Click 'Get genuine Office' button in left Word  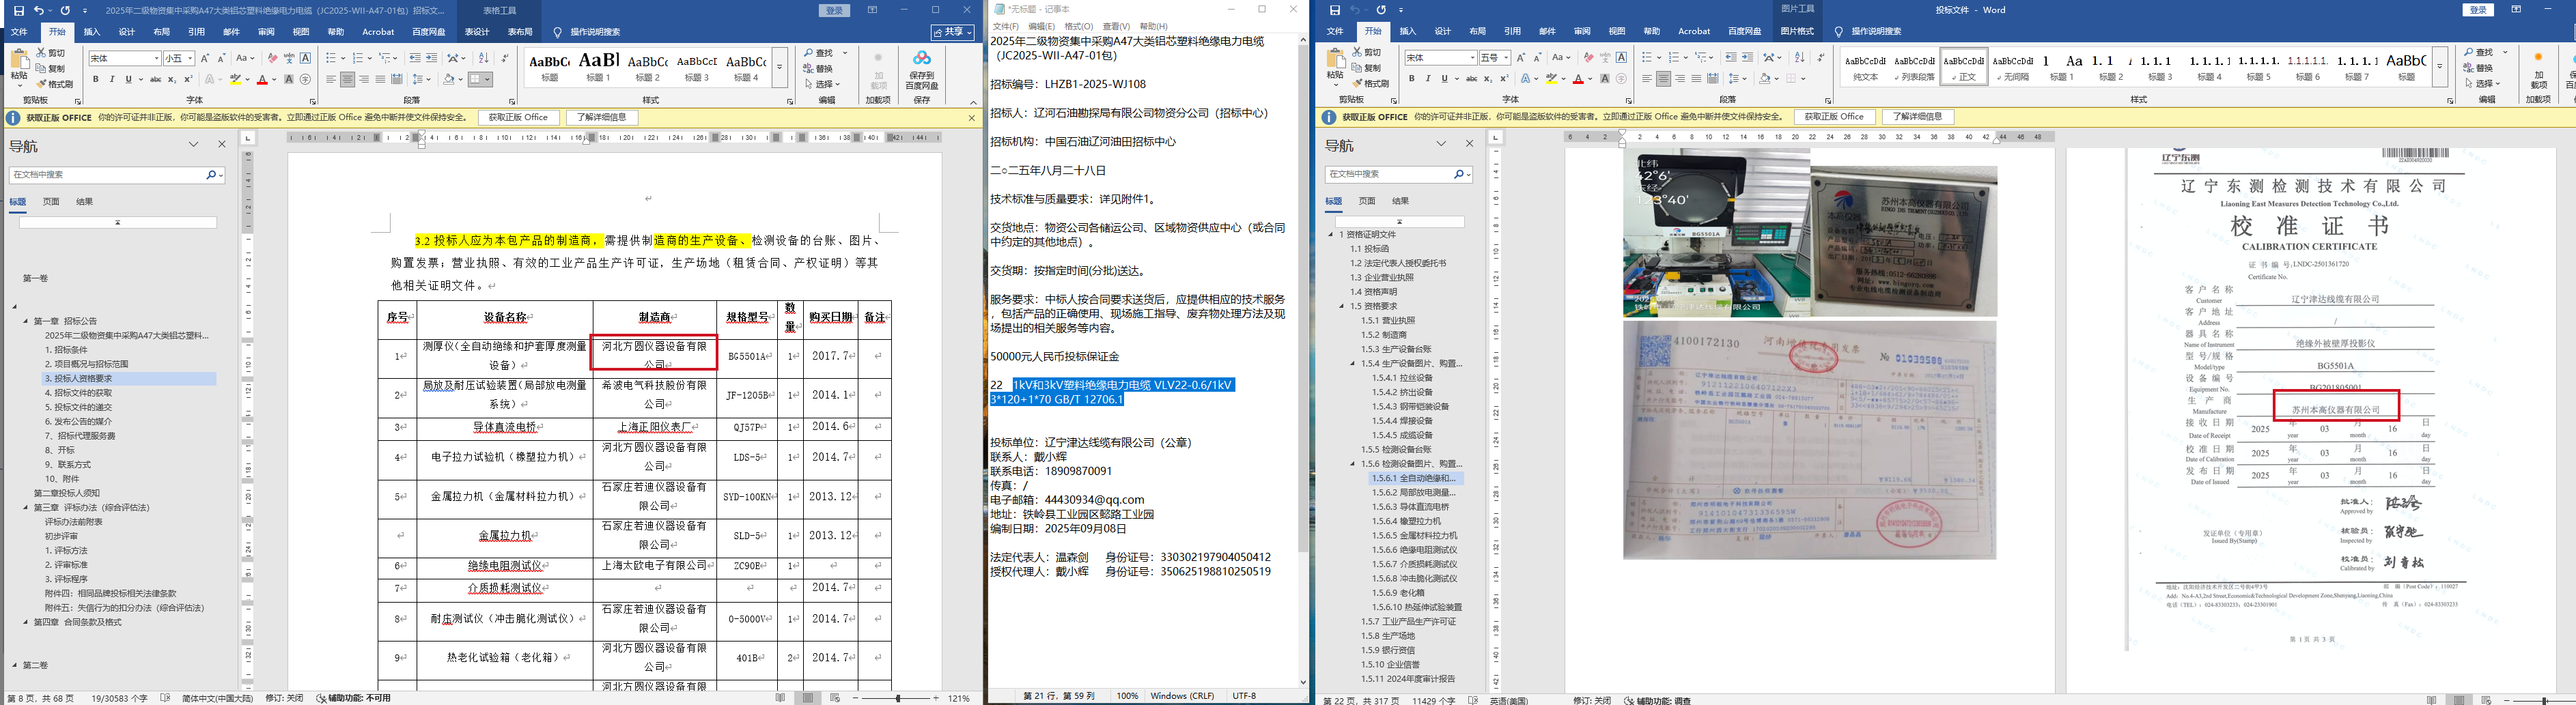519,118
